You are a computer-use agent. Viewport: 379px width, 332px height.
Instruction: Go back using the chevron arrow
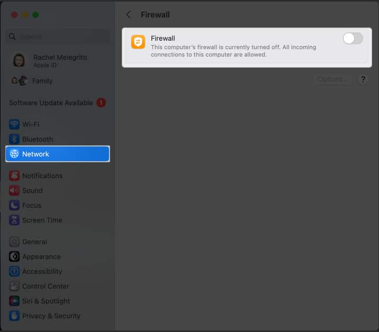click(128, 15)
